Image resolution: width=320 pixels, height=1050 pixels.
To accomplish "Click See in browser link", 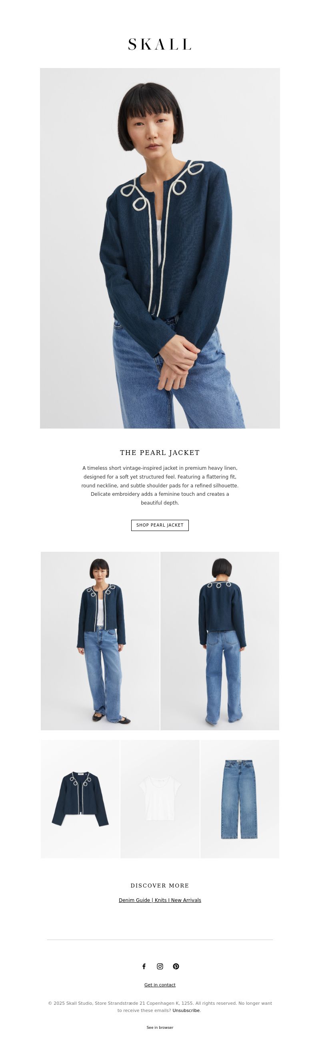I will click(x=160, y=1027).
